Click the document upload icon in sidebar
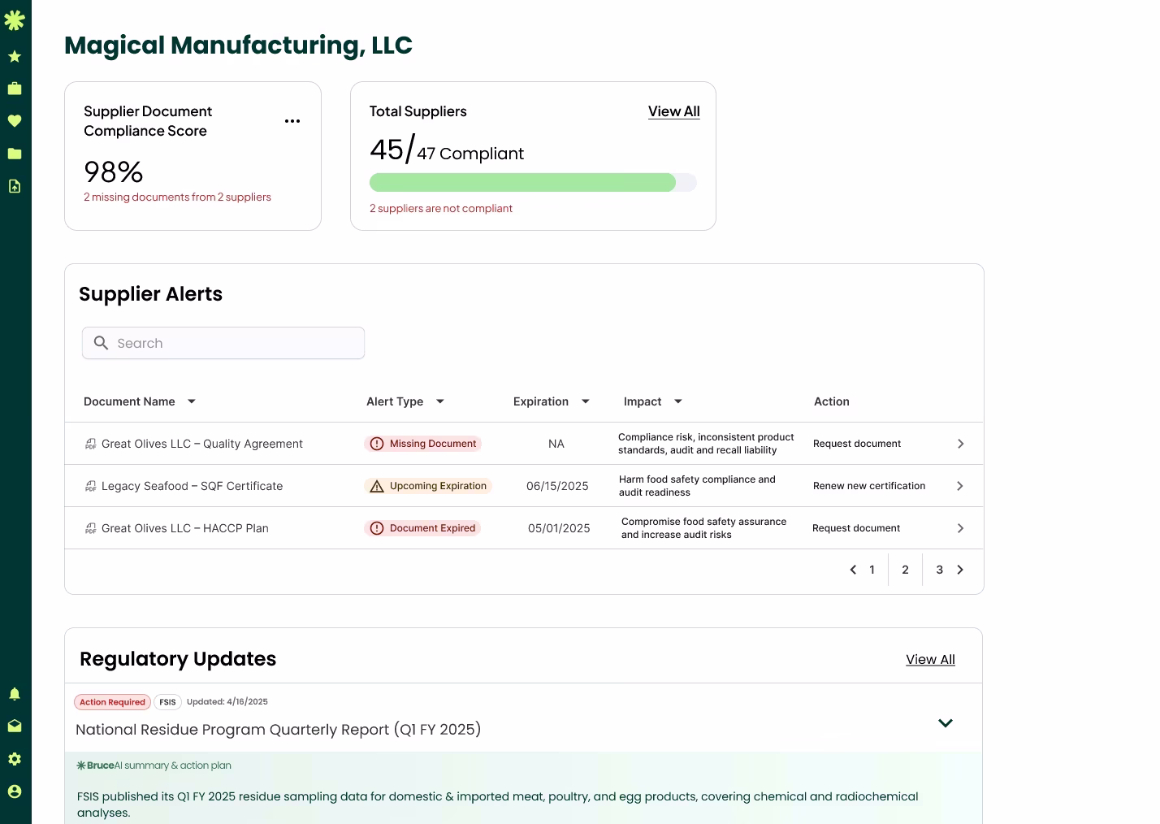The height and width of the screenshot is (824, 1160). point(15,186)
